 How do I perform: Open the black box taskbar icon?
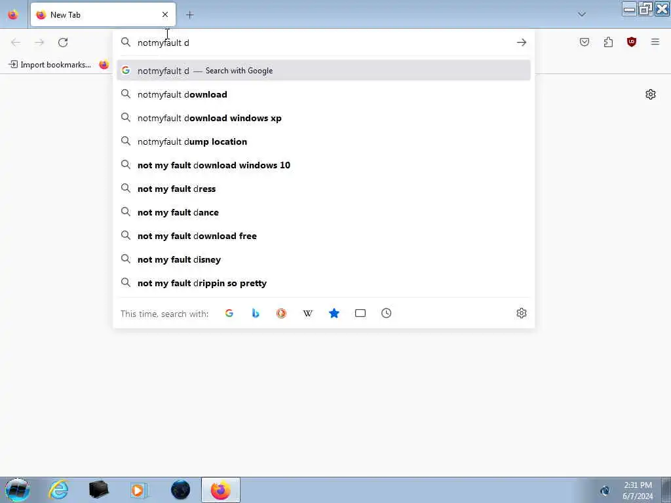tap(99, 490)
